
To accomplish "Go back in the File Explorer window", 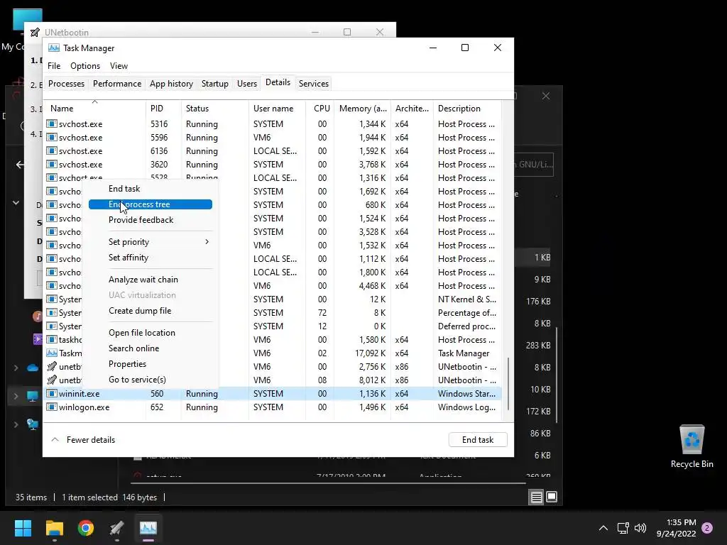I will pyautogui.click(x=20, y=164).
